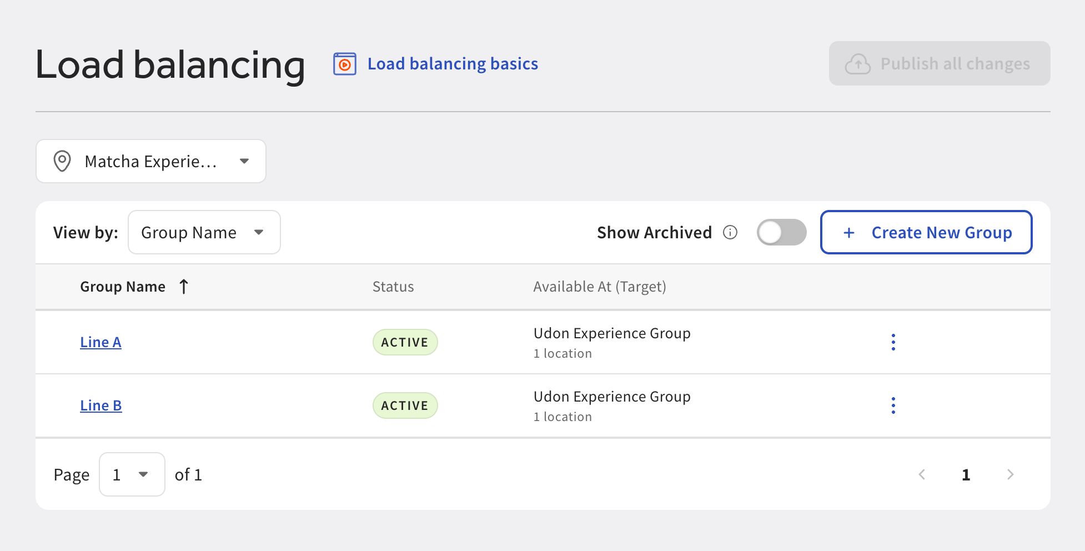Sort by the Group Name column header
The height and width of the screenshot is (551, 1085).
(x=123, y=287)
